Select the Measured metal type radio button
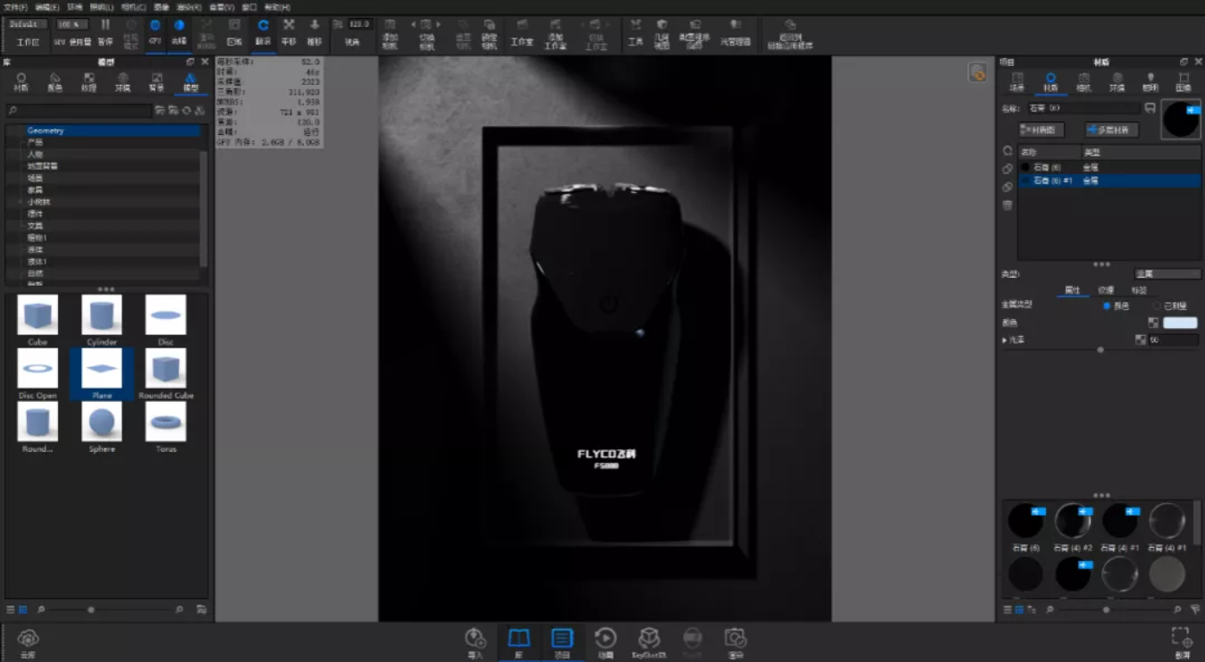The width and height of the screenshot is (1205, 662). pyautogui.click(x=1157, y=306)
